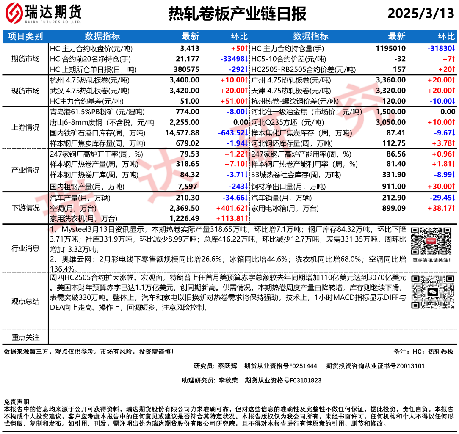Click the HC 合约前20名净持仓(手) label
459x434 pixels.
point(91,59)
